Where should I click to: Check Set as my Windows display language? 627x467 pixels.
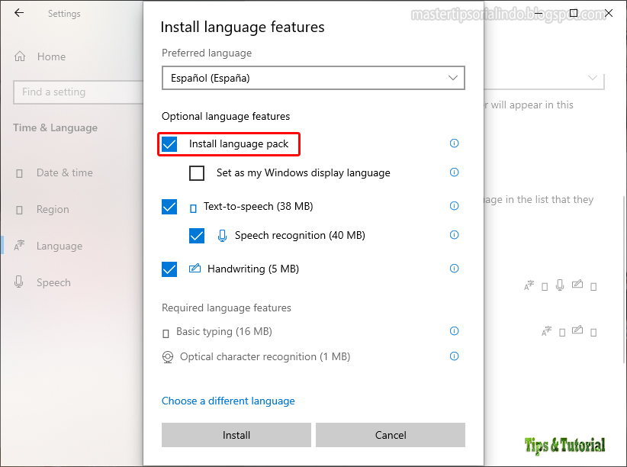[197, 173]
